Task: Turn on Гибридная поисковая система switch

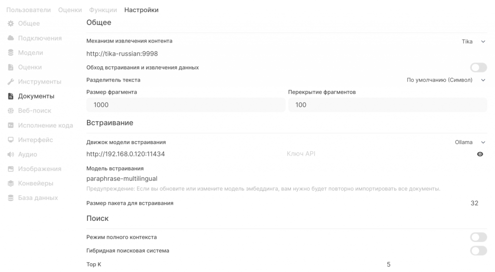Action: click(478, 251)
